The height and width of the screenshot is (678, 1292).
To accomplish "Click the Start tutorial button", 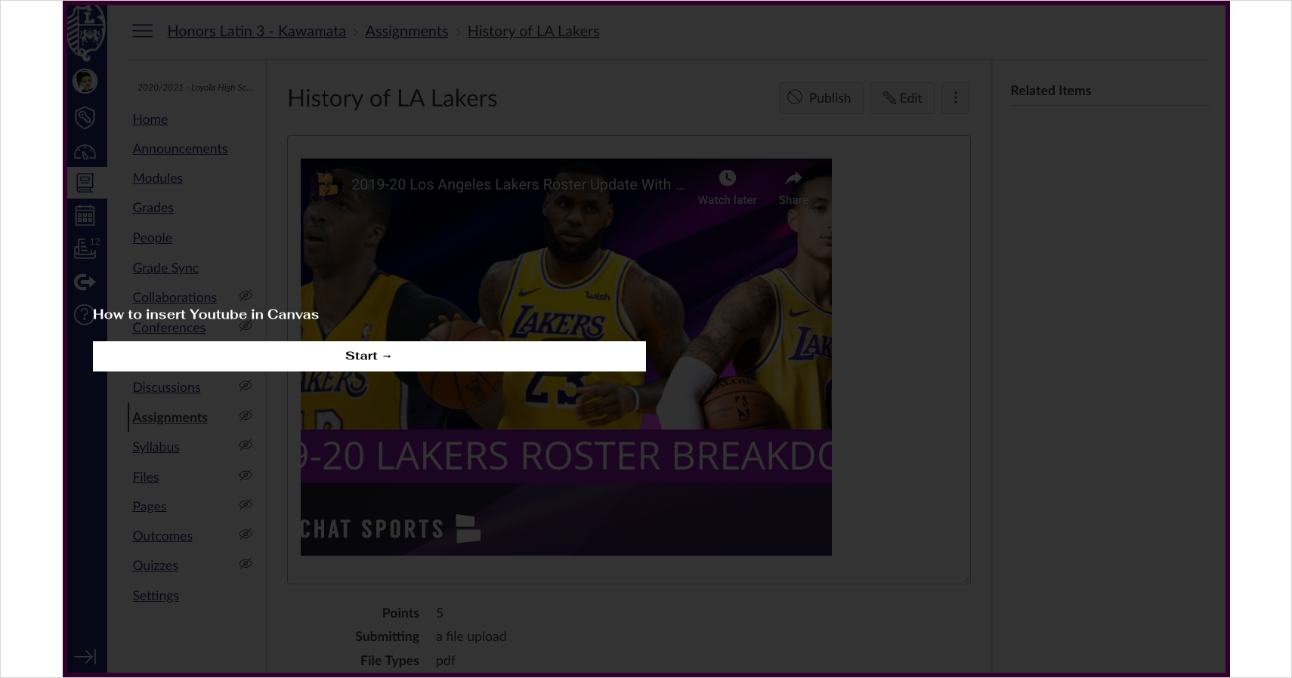I will tap(369, 356).
